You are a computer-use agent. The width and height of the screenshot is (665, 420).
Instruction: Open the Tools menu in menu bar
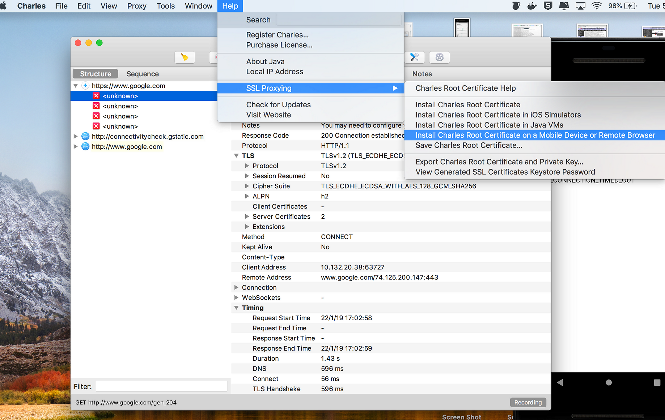coord(166,6)
